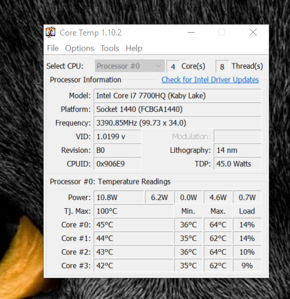This screenshot has width=290, height=299.
Task: Click the TDP field 45.0 Watts
Action: (x=237, y=164)
